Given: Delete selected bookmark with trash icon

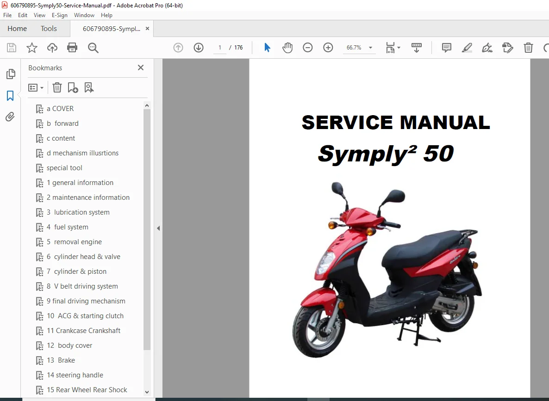Looking at the screenshot, I should coord(57,87).
